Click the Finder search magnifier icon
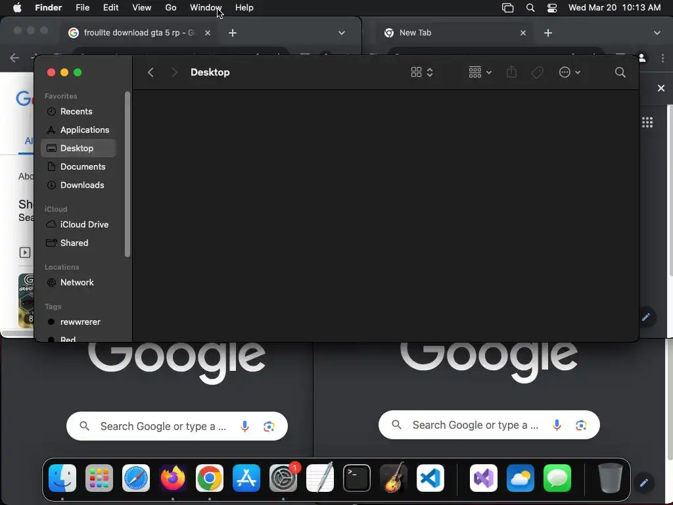Screen dimensions: 673x505 point(620,72)
